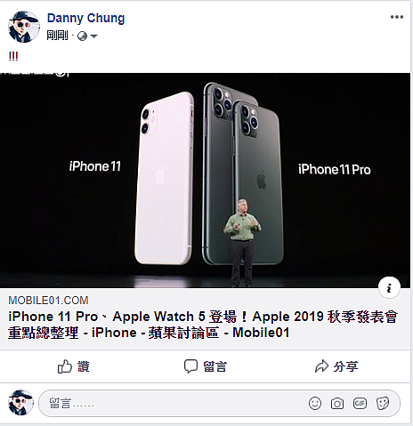Click the globe public privacy icon

(x=82, y=36)
